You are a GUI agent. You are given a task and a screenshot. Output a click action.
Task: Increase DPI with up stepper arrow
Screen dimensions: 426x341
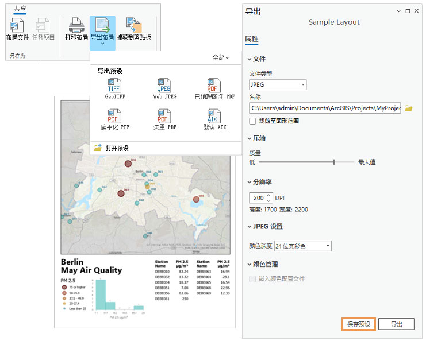(268, 195)
